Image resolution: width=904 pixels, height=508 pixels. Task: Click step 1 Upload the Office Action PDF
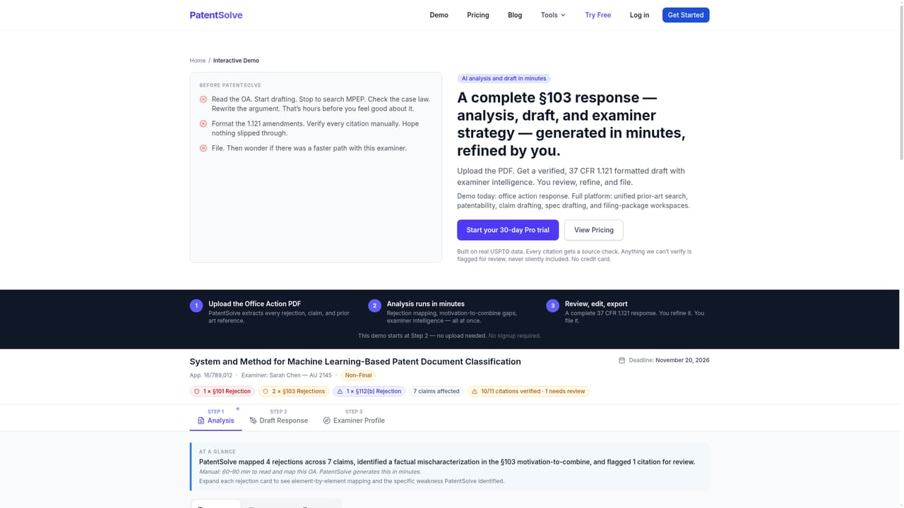tap(271, 312)
